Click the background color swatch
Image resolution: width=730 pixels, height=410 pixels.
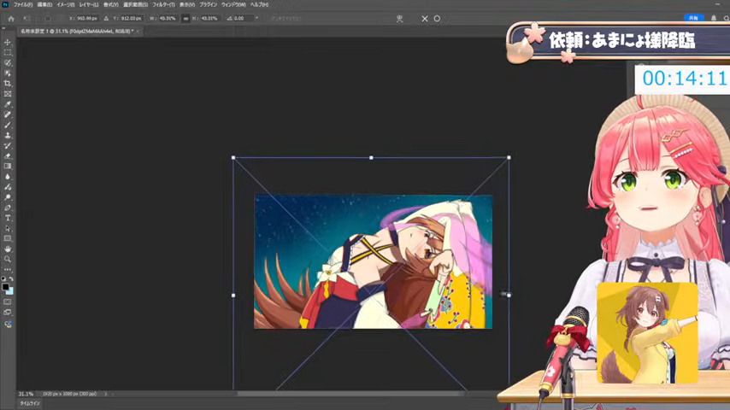(x=11, y=292)
